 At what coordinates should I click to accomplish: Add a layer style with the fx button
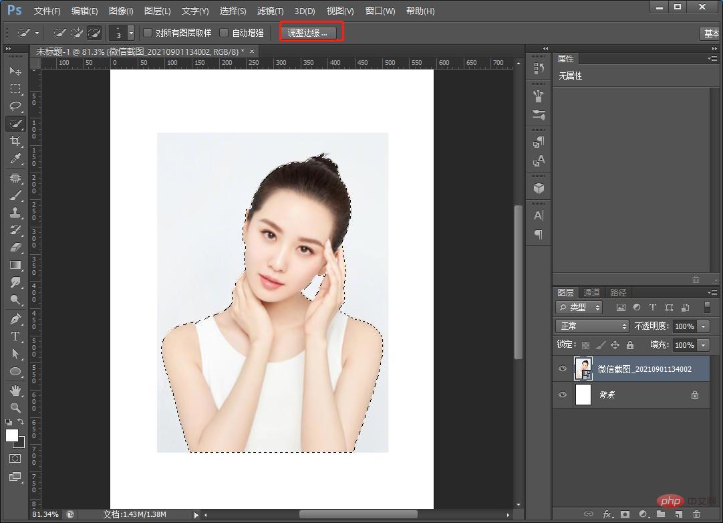coord(609,515)
